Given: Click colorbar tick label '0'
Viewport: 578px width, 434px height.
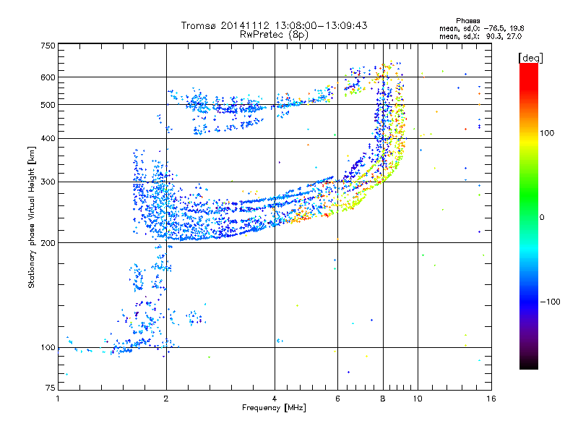Looking at the screenshot, I should coord(542,218).
